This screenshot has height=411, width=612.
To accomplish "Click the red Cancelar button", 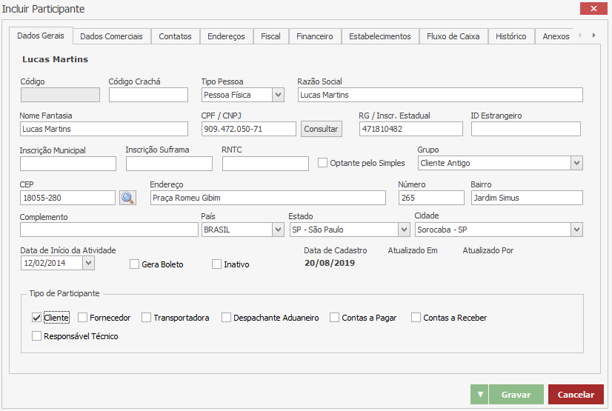I will (x=576, y=395).
